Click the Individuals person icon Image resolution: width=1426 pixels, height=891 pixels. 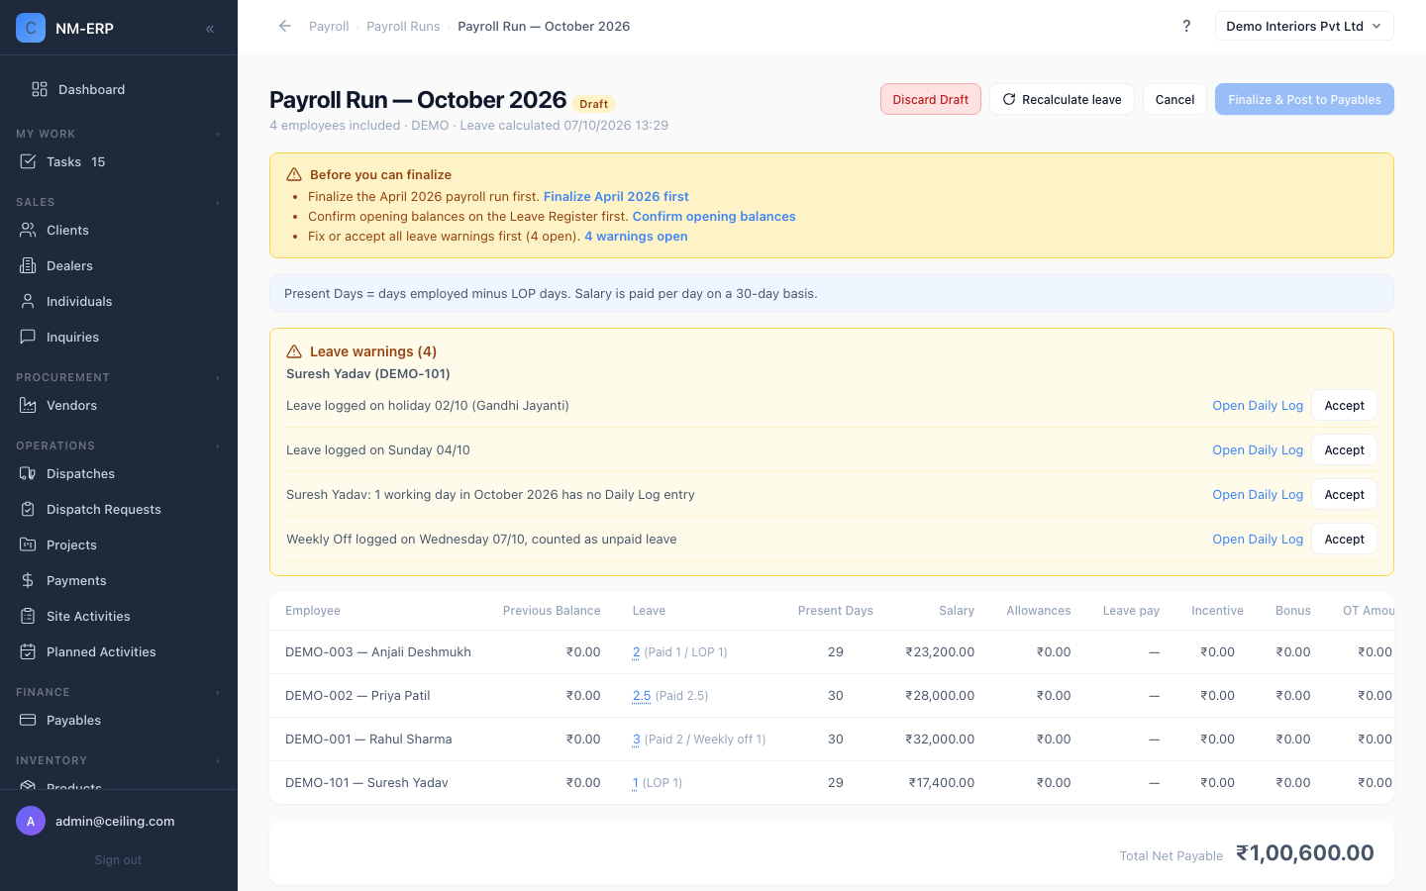pos(28,301)
